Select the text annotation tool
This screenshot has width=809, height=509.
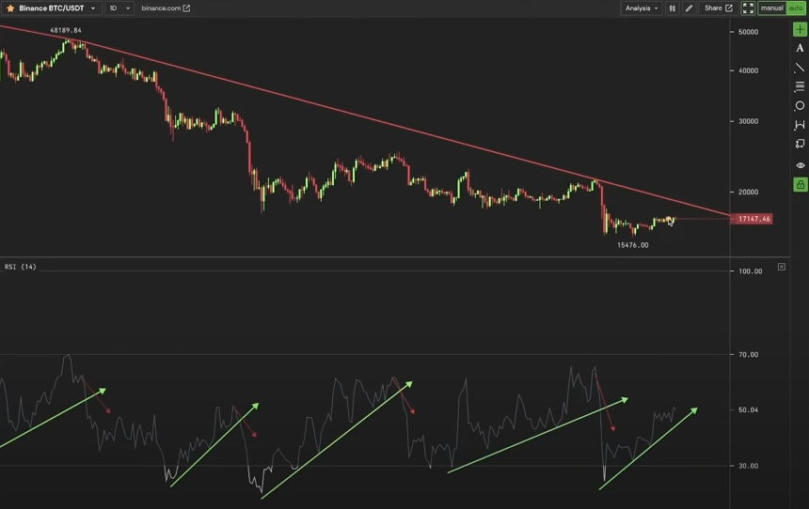[800, 49]
